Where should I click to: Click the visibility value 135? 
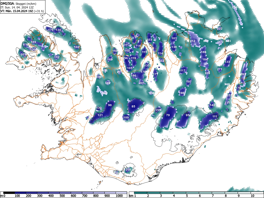click(147, 65)
